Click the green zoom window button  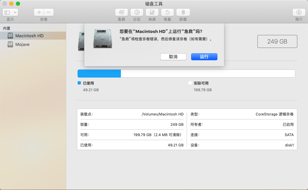[18, 4]
